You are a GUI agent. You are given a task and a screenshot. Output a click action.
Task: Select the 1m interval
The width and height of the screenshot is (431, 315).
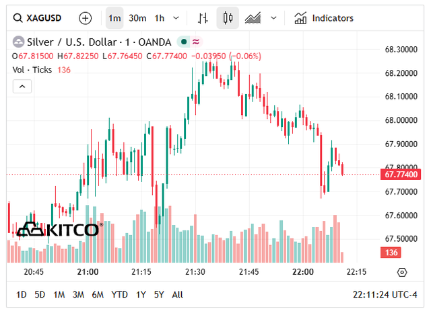[114, 18]
